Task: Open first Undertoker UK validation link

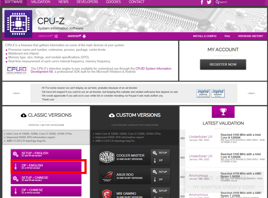Action: point(201,137)
